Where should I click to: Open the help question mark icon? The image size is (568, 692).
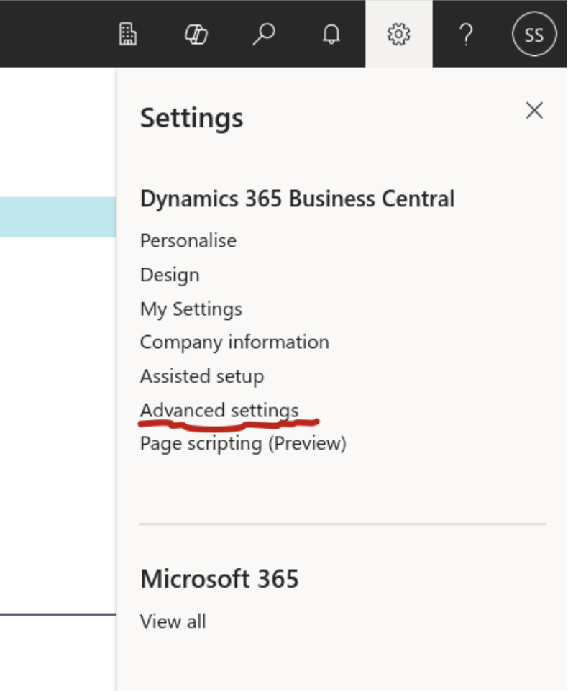click(x=466, y=34)
